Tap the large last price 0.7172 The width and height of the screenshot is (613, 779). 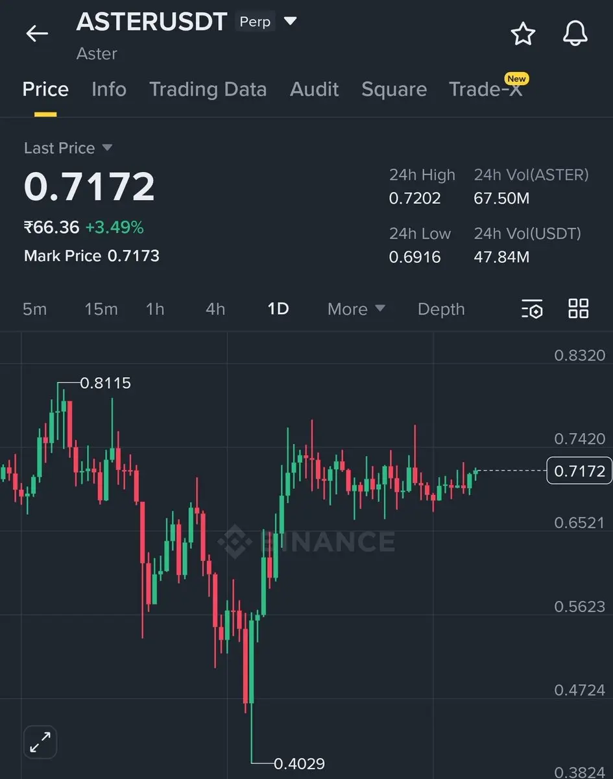click(x=90, y=186)
